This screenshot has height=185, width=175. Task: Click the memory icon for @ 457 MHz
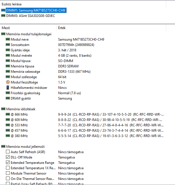pyautogui.click(x=8, y=130)
